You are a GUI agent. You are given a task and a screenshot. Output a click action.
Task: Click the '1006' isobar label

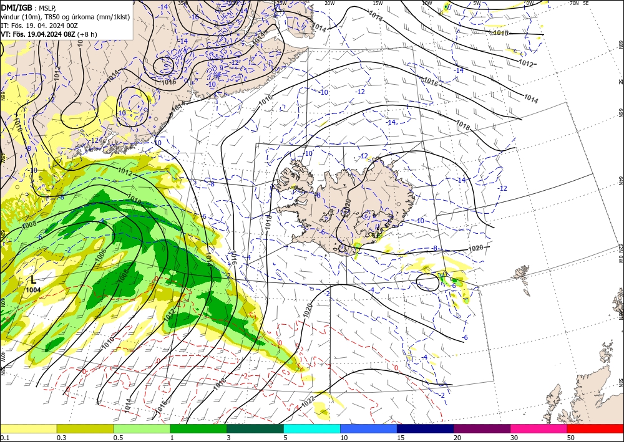[x=101, y=256]
